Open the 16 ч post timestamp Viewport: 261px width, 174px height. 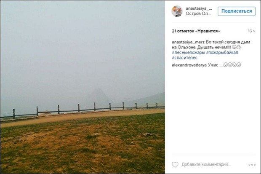(251, 31)
